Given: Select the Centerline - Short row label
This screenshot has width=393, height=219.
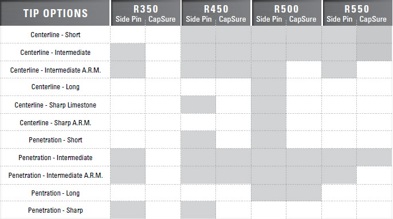Looking at the screenshot, I should (x=56, y=34).
